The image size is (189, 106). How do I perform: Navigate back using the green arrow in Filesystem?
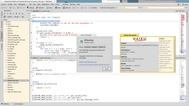5,13
